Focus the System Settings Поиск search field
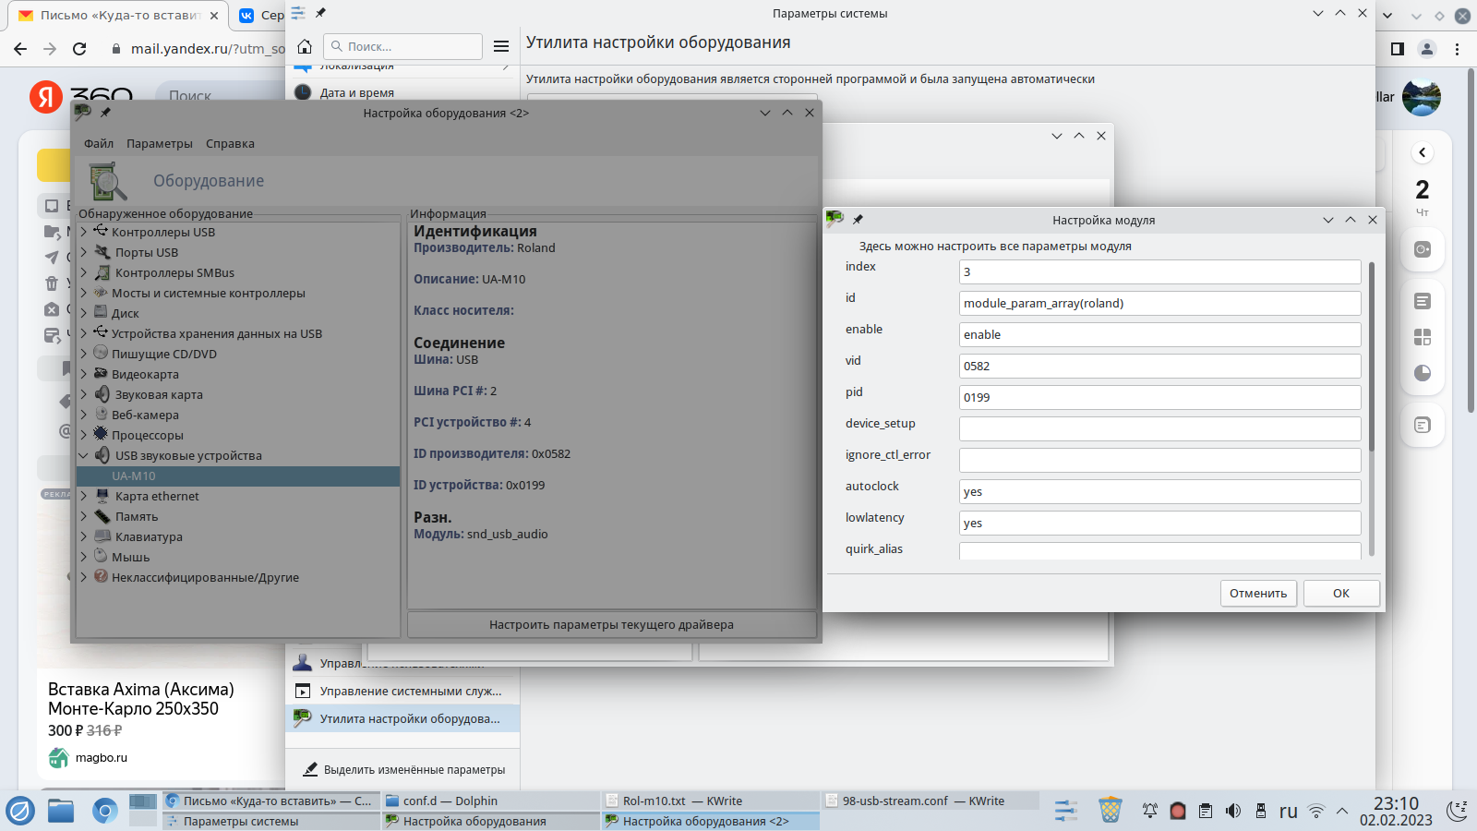 [403, 46]
